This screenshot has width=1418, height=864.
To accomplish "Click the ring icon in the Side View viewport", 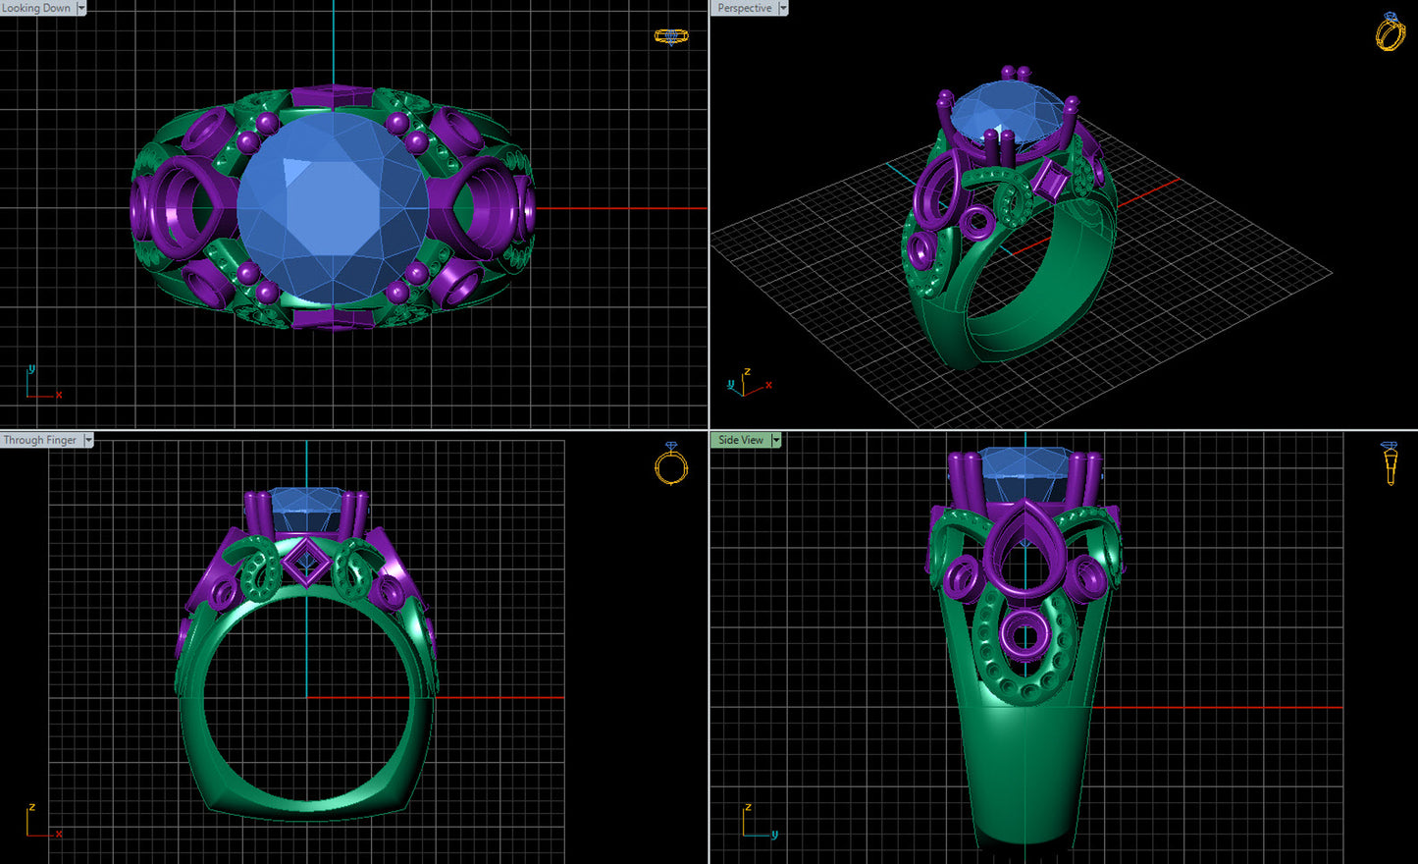I will [x=1390, y=463].
